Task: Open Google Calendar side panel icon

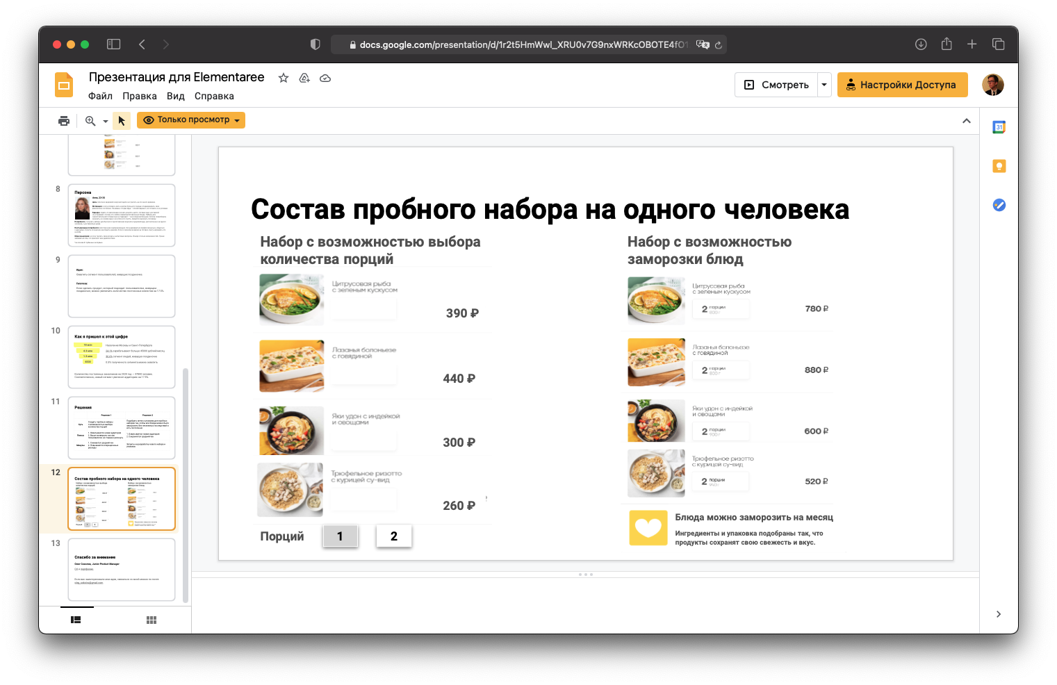Action: [x=999, y=127]
